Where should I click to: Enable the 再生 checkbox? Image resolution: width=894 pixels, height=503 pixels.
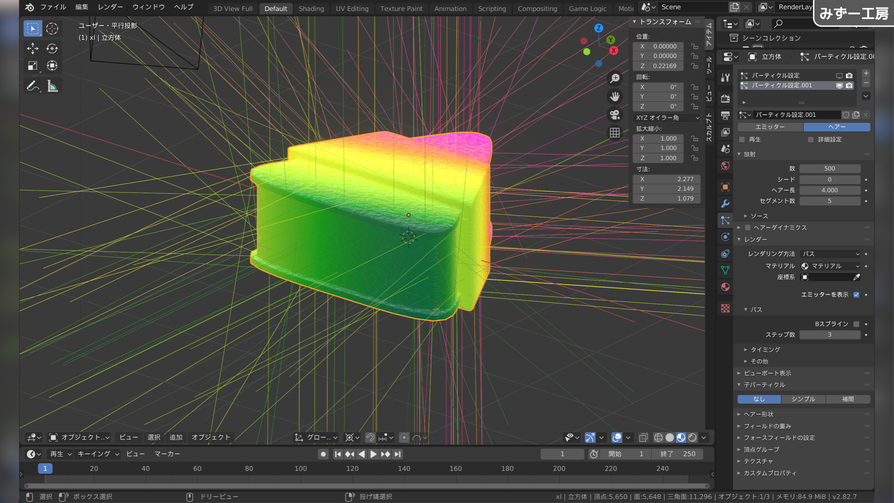coord(742,140)
